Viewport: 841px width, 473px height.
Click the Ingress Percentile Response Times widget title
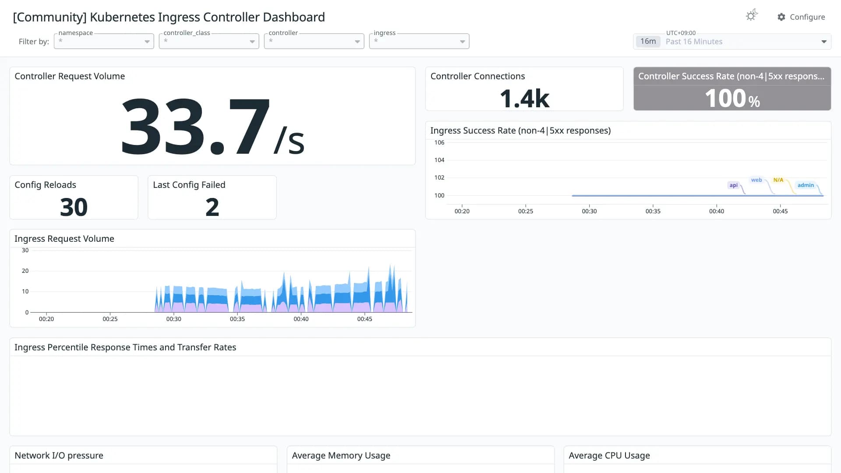tap(125, 347)
